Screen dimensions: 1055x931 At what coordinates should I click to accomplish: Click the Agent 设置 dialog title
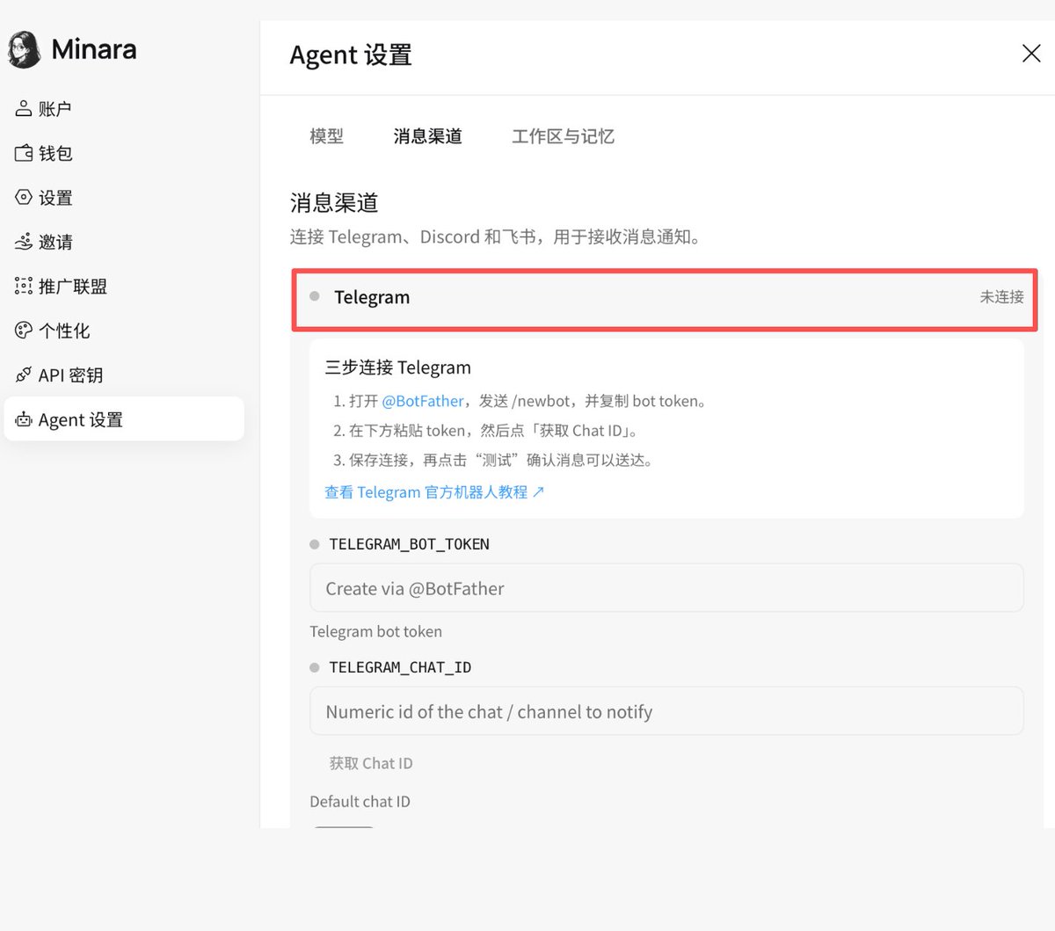(x=351, y=55)
